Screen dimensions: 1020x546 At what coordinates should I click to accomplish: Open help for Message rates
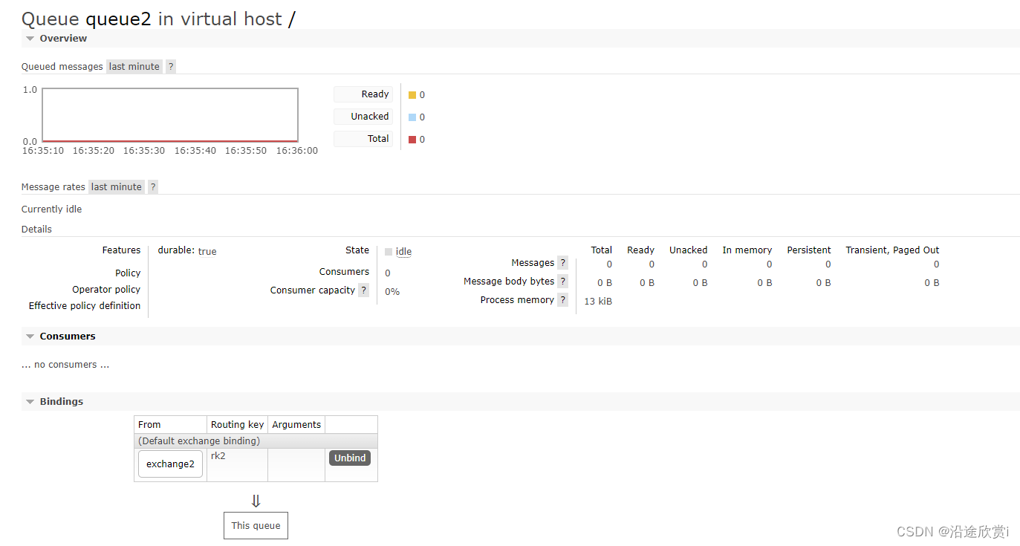click(x=153, y=187)
